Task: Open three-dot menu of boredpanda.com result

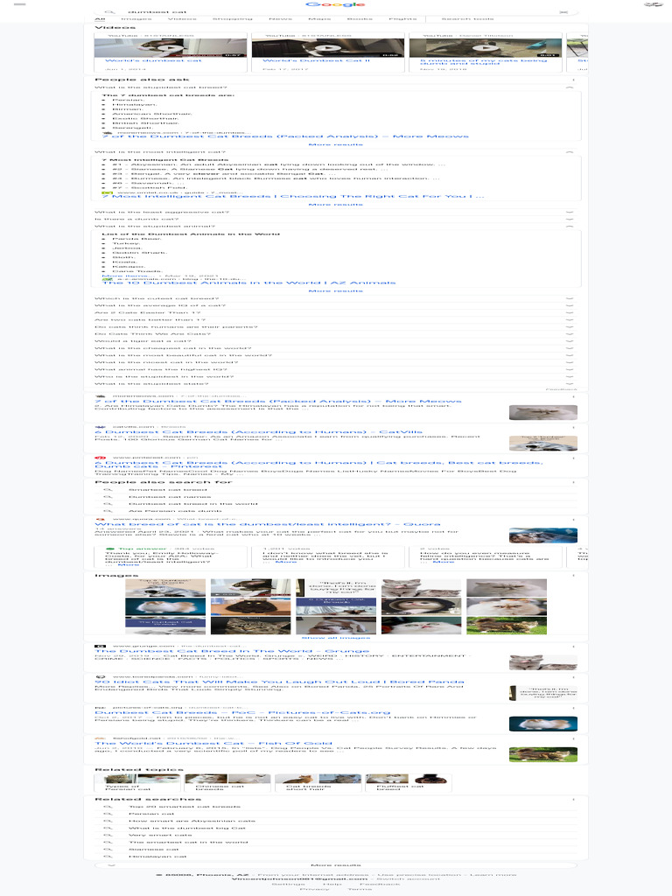Action: 574,676
